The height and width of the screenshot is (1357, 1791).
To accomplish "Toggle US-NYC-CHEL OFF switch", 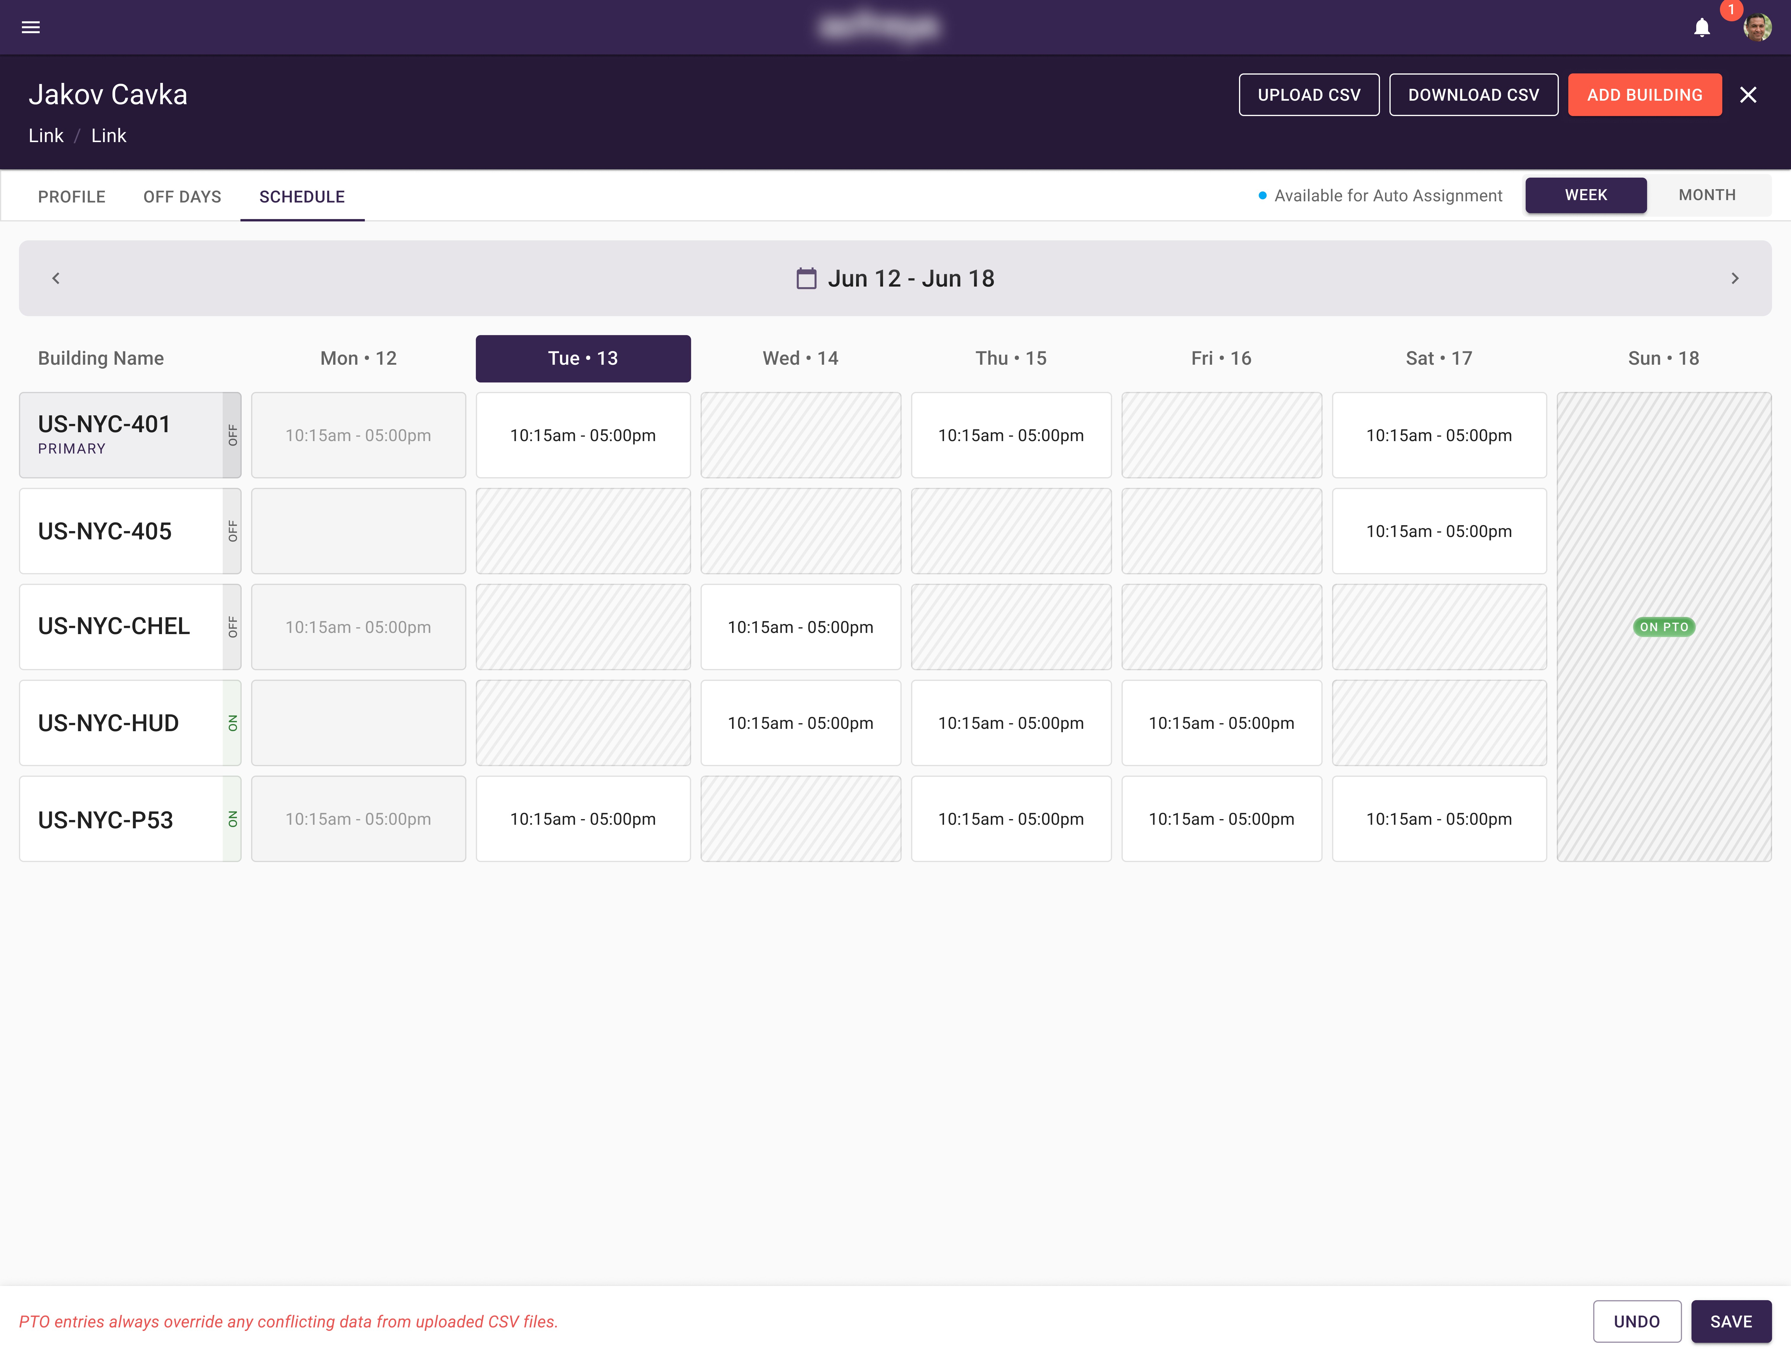I will [x=232, y=627].
